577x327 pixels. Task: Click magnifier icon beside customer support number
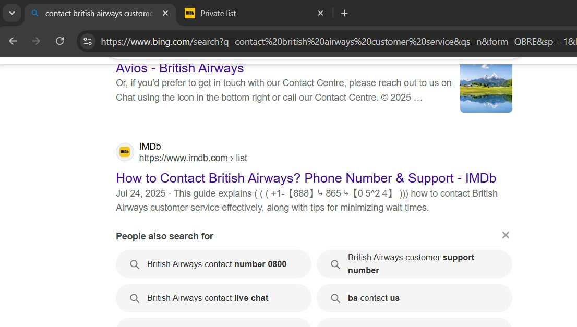tap(335, 264)
